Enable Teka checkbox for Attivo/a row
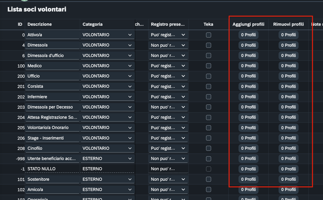 [x=208, y=35]
